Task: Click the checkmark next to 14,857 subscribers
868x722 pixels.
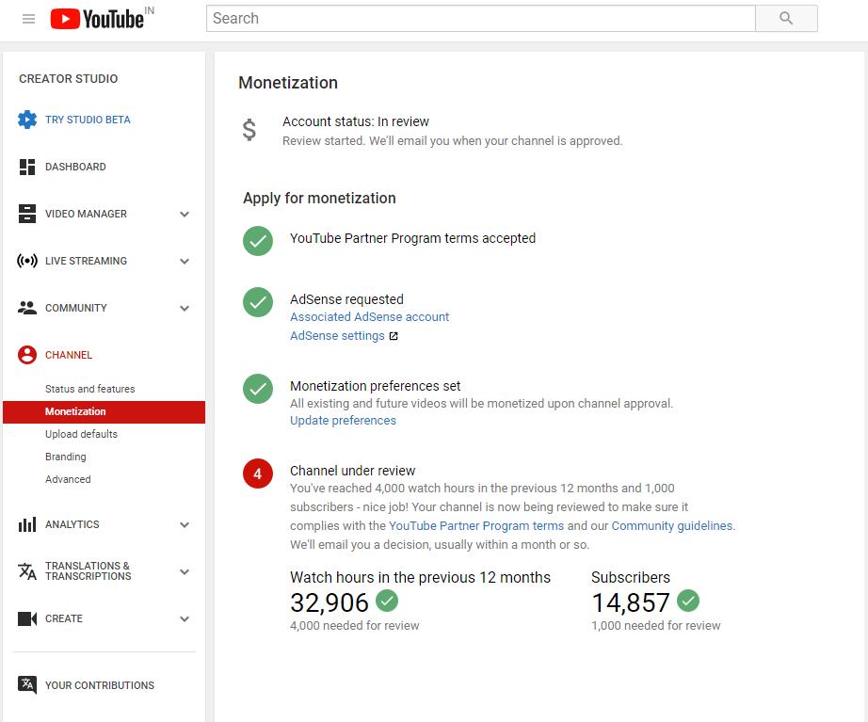Action: tap(688, 601)
